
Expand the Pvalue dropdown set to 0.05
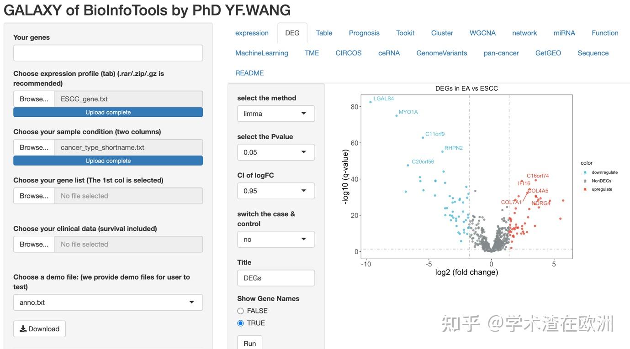(276, 152)
